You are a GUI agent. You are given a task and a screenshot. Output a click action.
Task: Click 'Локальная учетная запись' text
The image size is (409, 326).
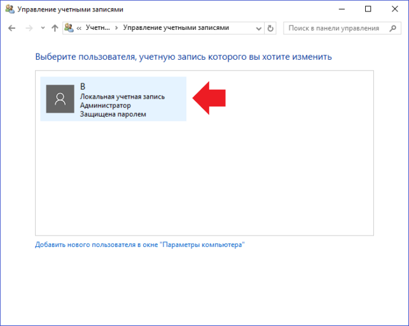[x=122, y=97]
